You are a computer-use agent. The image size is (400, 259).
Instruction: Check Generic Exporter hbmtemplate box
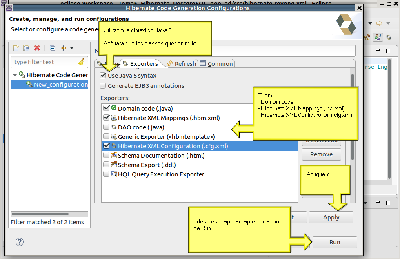(107, 136)
